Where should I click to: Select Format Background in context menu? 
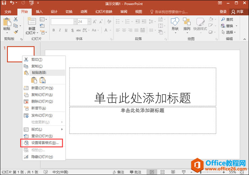click(44, 143)
